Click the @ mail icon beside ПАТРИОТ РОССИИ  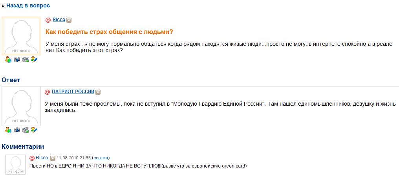47,92
